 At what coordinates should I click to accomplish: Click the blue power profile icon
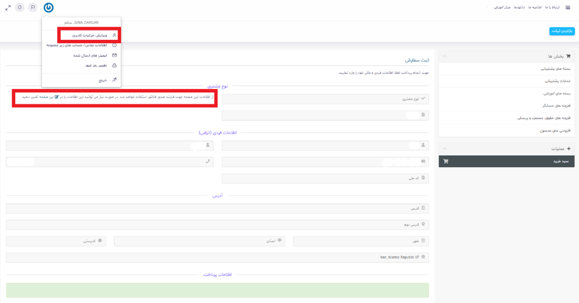pyautogui.click(x=48, y=7)
